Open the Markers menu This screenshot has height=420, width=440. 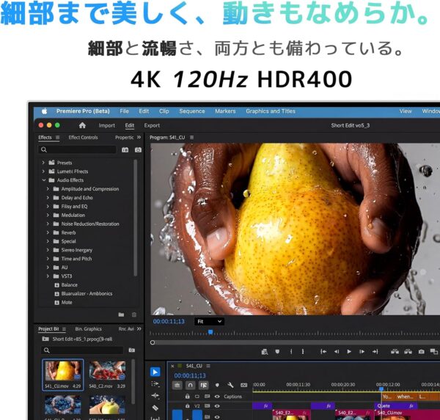(225, 111)
